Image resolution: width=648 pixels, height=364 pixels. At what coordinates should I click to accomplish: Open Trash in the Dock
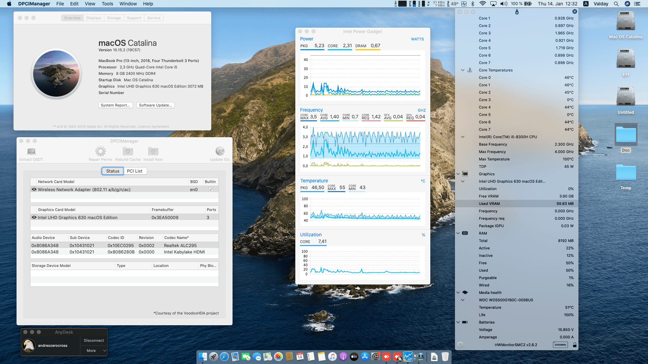[445, 357]
